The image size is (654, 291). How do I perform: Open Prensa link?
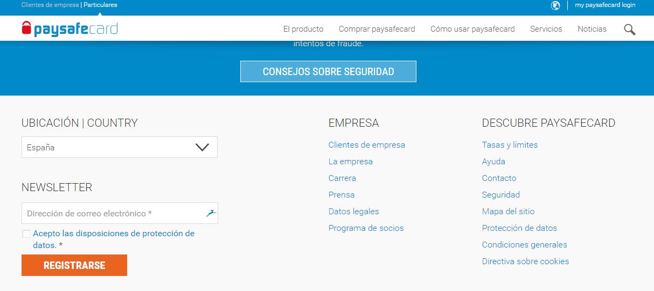click(x=342, y=195)
